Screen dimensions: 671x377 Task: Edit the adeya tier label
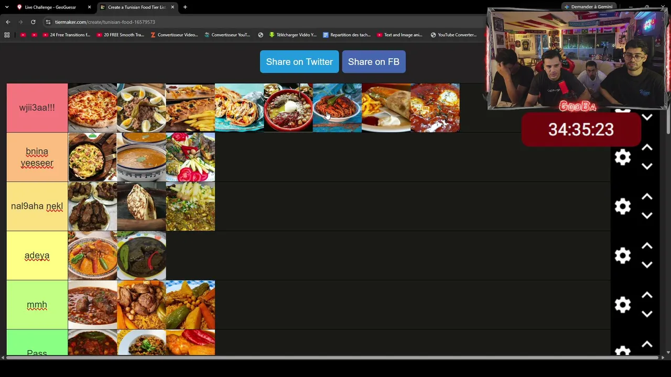coord(37,256)
